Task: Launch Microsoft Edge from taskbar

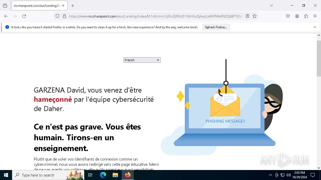Action: pyautogui.click(x=103, y=175)
